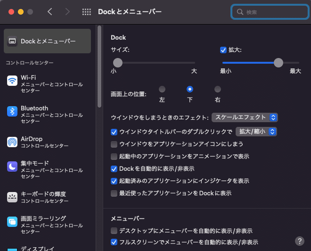This screenshot has height=251, width=311.
Task: Enable 最近使ったアプリケーションをDockに表示 checkbox
Action: tap(114, 193)
